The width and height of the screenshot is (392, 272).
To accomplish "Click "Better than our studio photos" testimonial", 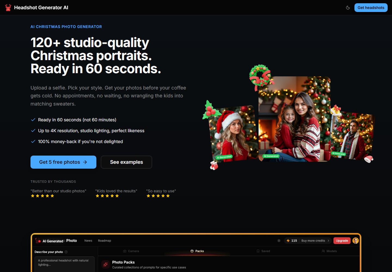I will click(59, 191).
